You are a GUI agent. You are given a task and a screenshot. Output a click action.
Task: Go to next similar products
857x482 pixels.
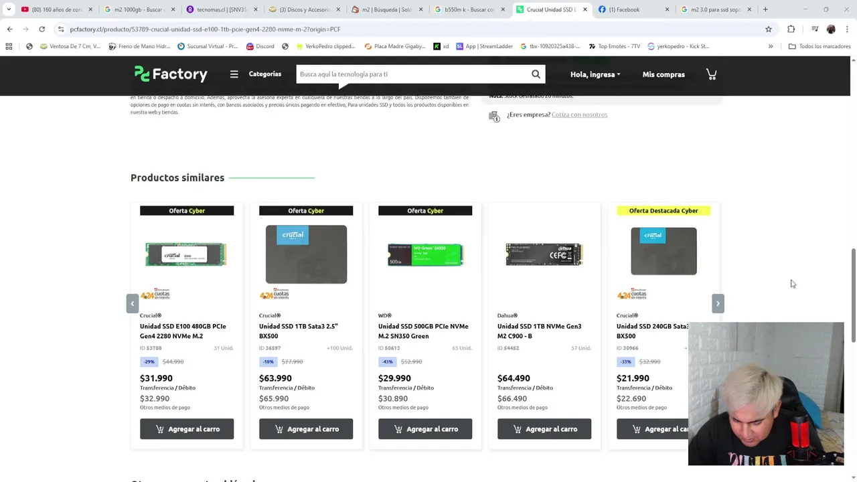718,303
